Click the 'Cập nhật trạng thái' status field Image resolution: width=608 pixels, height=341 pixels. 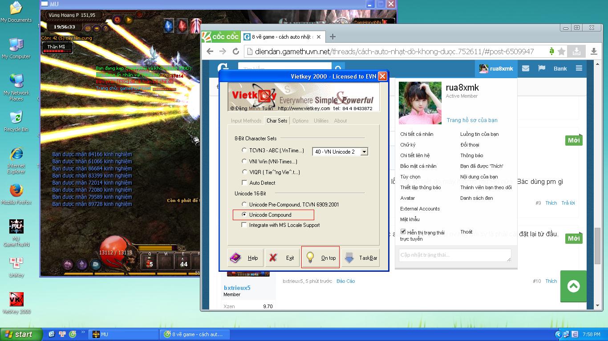click(455, 255)
